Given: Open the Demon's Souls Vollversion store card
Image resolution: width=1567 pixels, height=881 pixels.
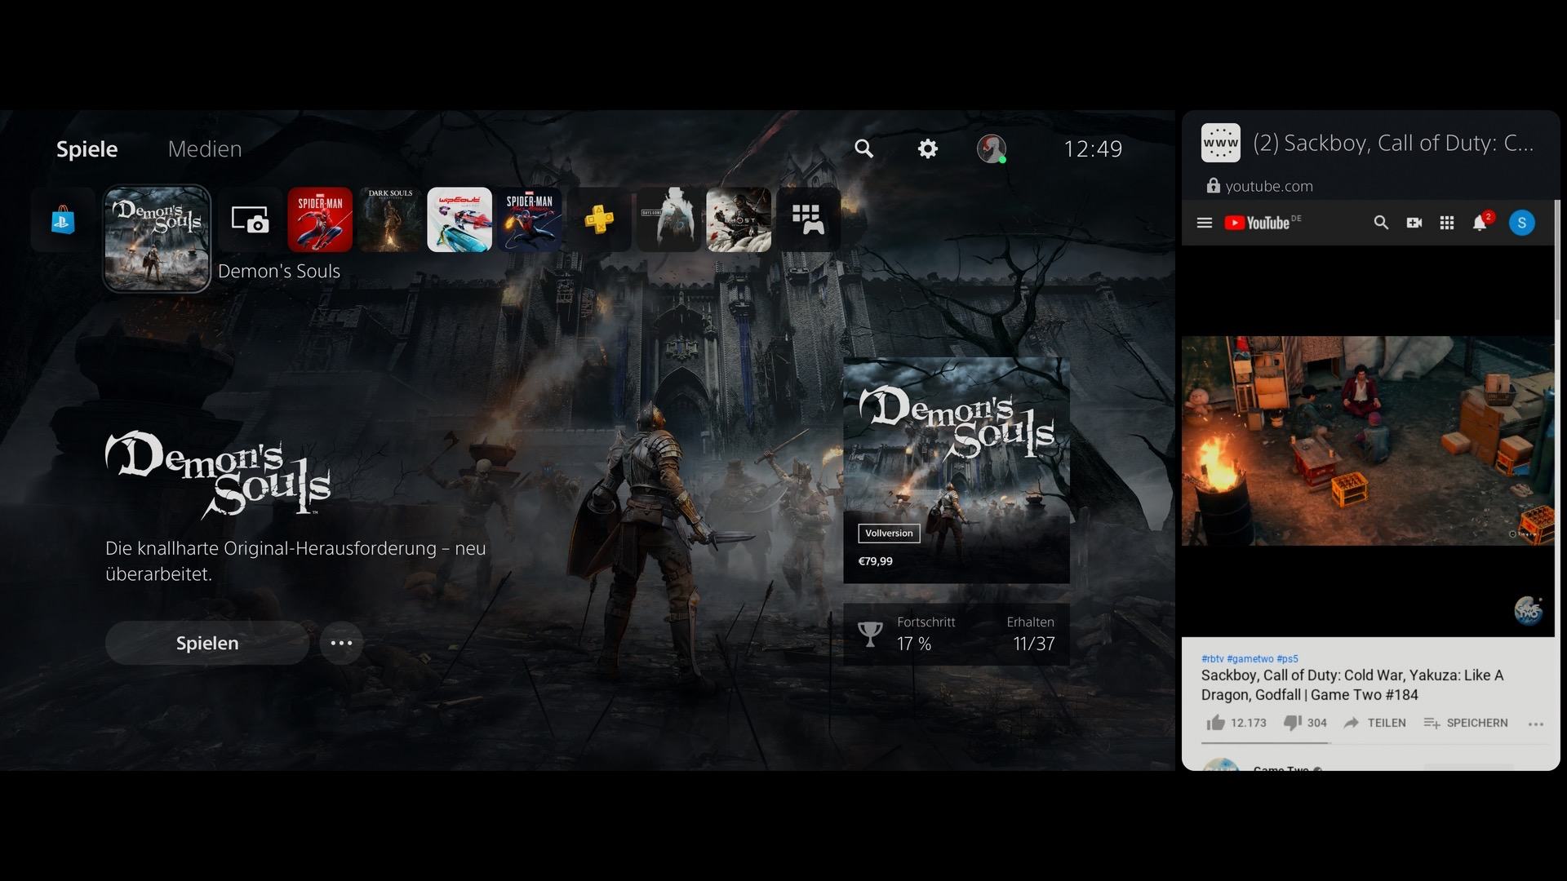Looking at the screenshot, I should [x=957, y=471].
